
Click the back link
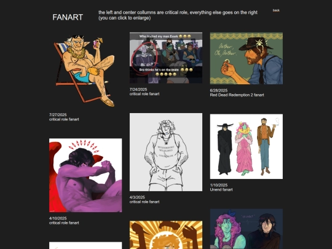(276, 10)
